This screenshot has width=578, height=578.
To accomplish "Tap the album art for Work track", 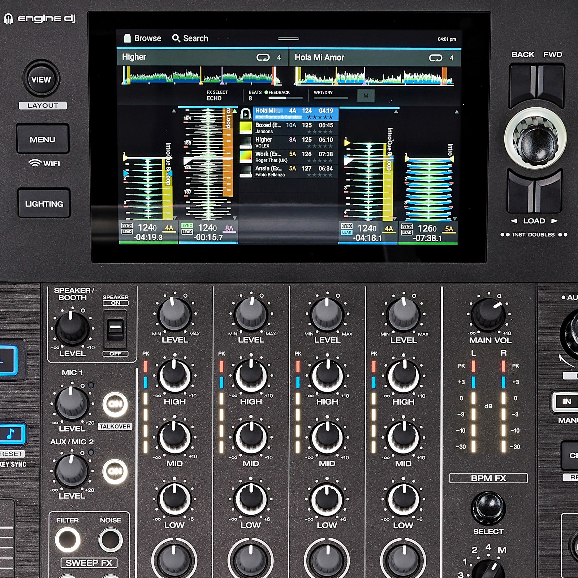I will (x=246, y=157).
